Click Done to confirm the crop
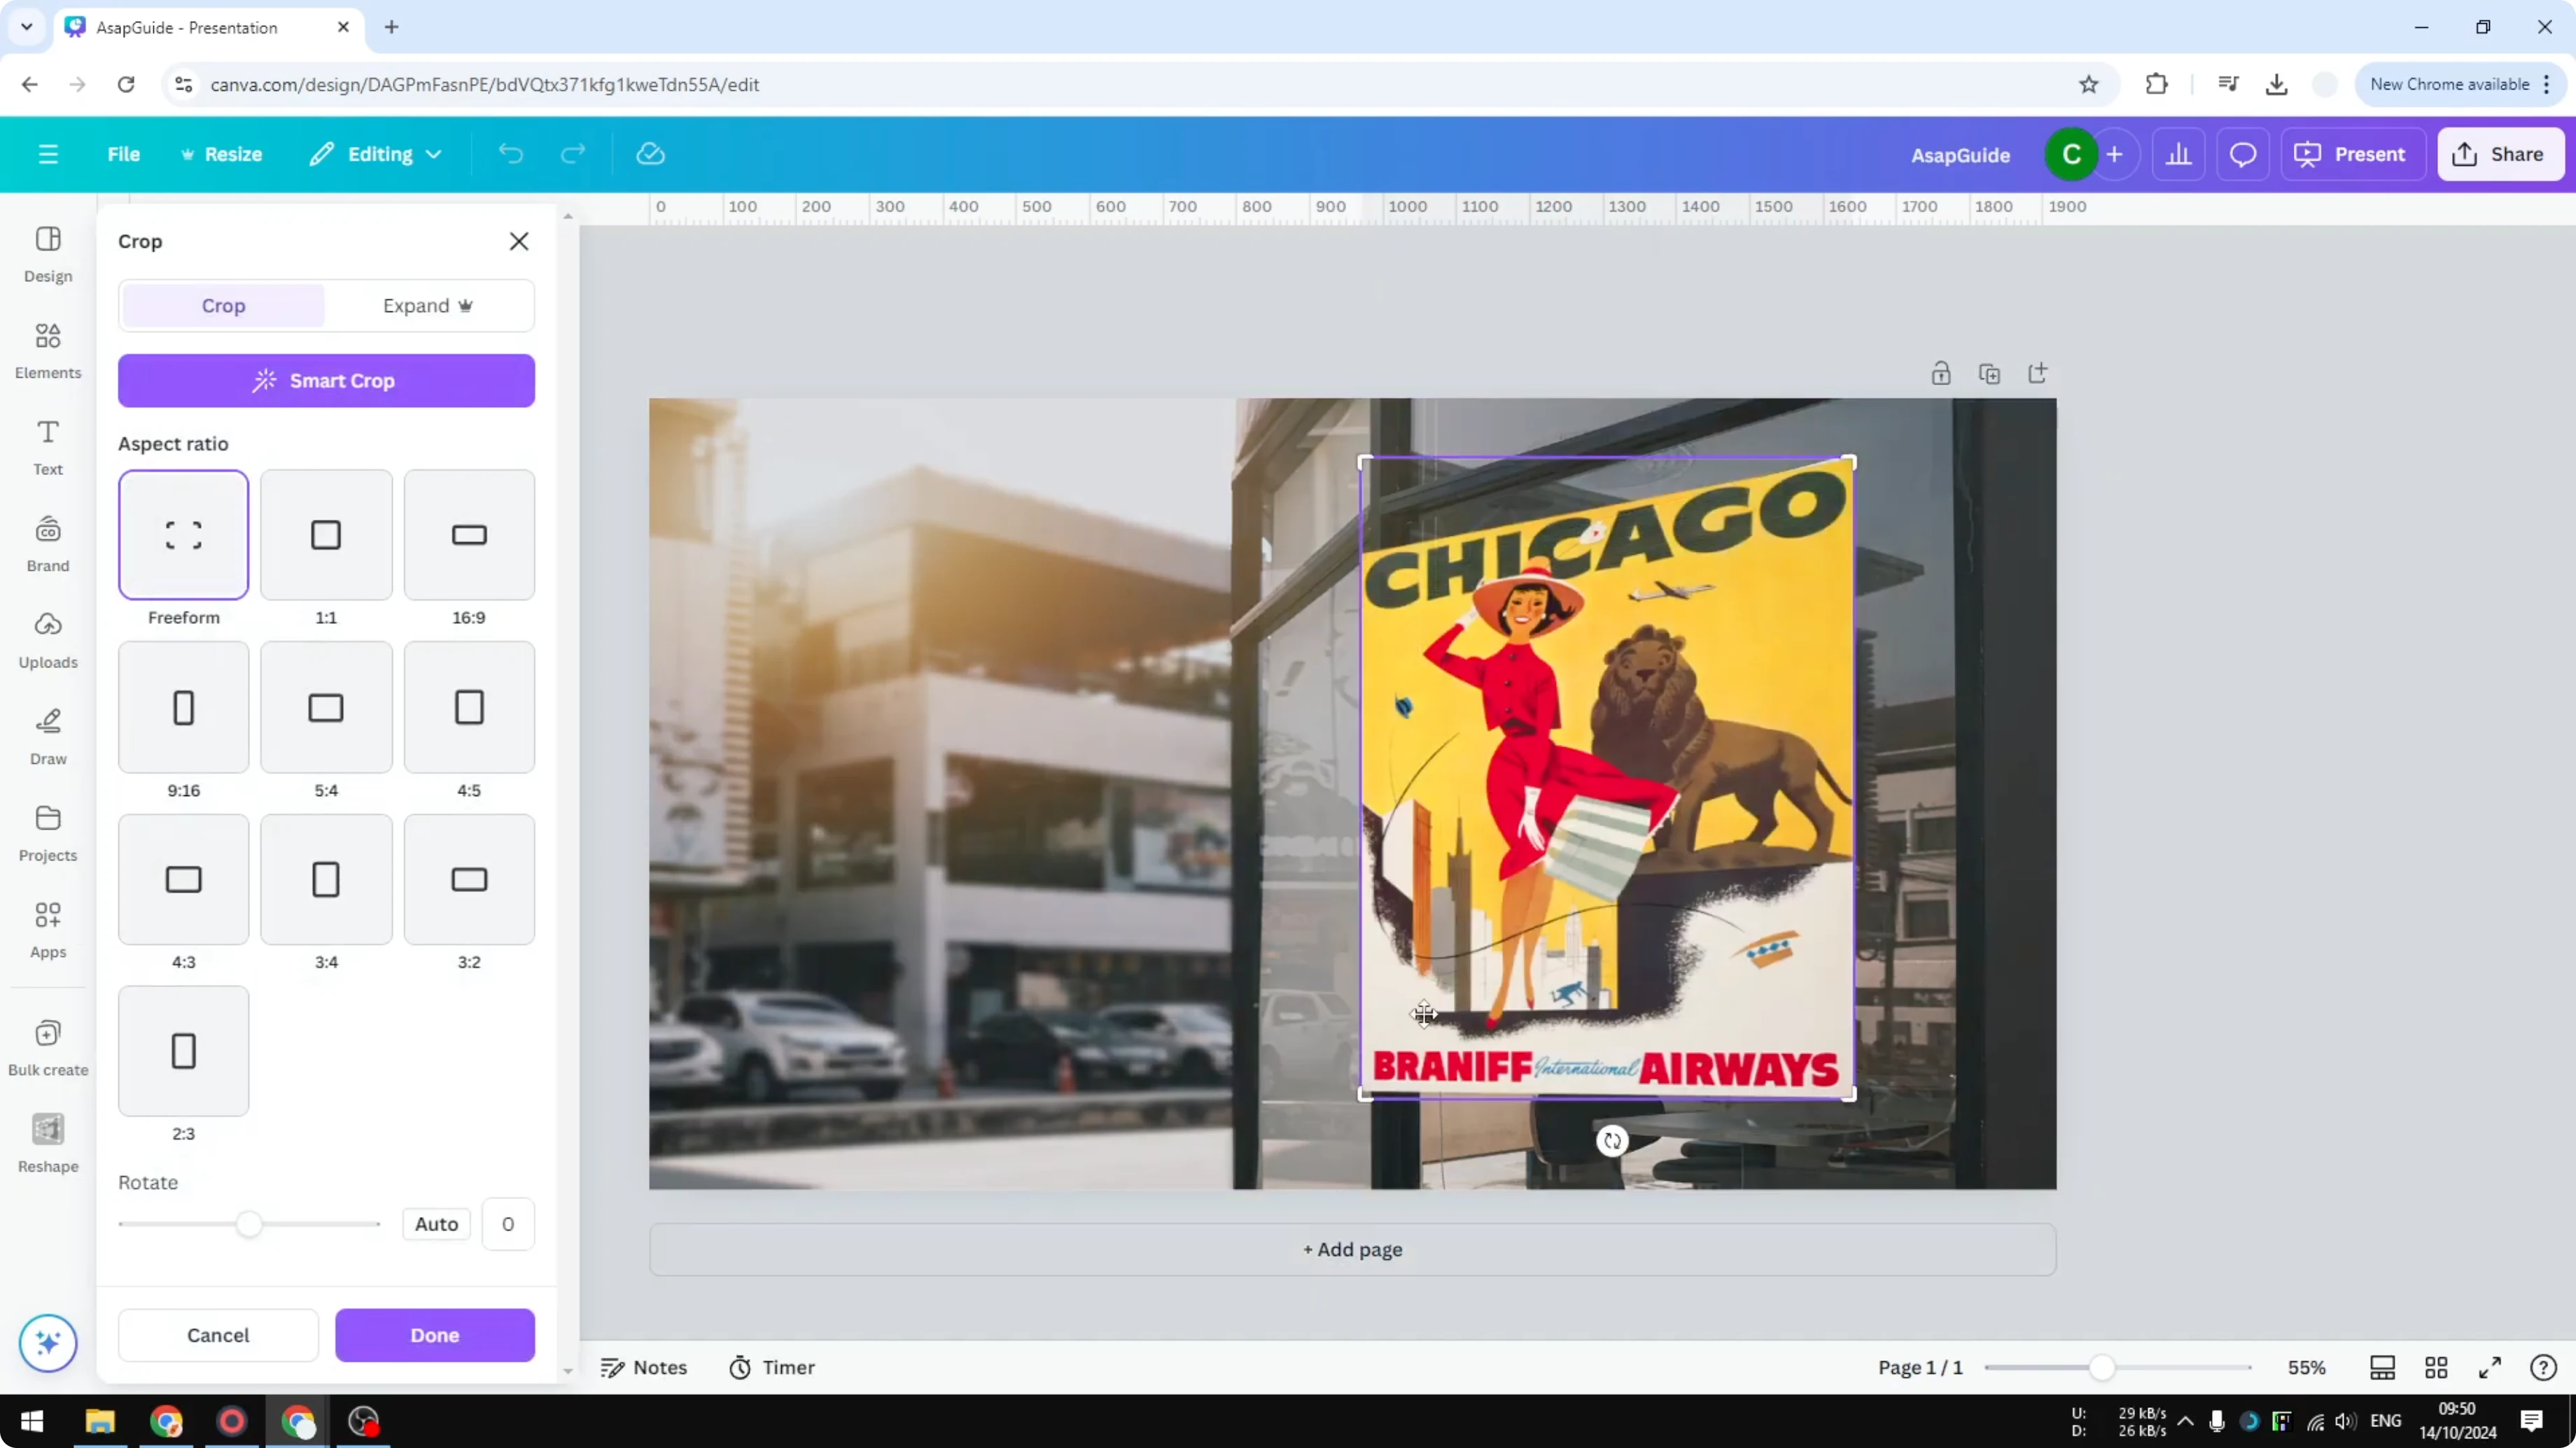This screenshot has height=1448, width=2576. [x=435, y=1335]
